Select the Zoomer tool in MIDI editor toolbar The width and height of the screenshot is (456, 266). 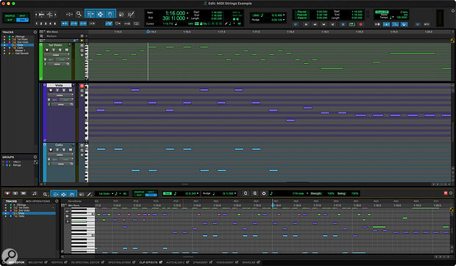(x=45, y=194)
